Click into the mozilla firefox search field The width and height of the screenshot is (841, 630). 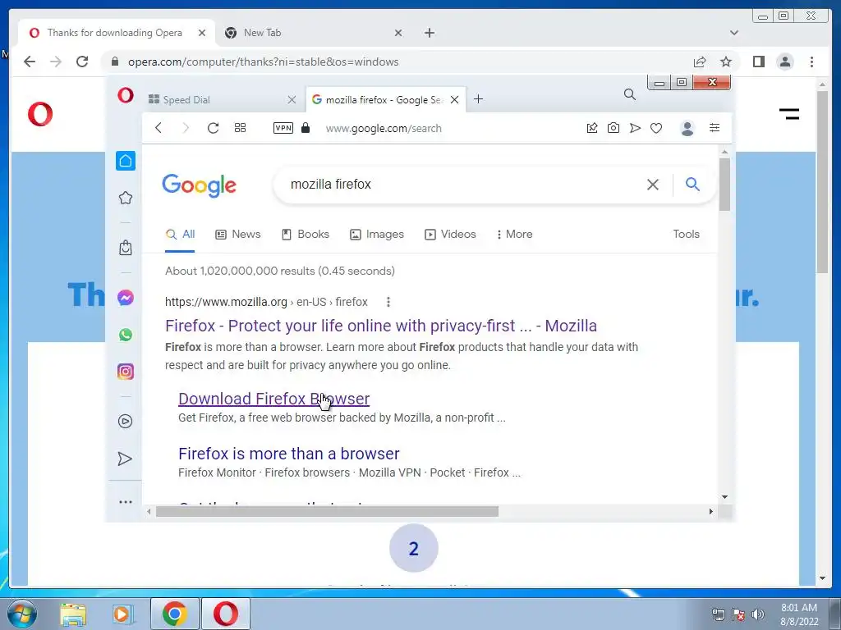[x=462, y=185]
